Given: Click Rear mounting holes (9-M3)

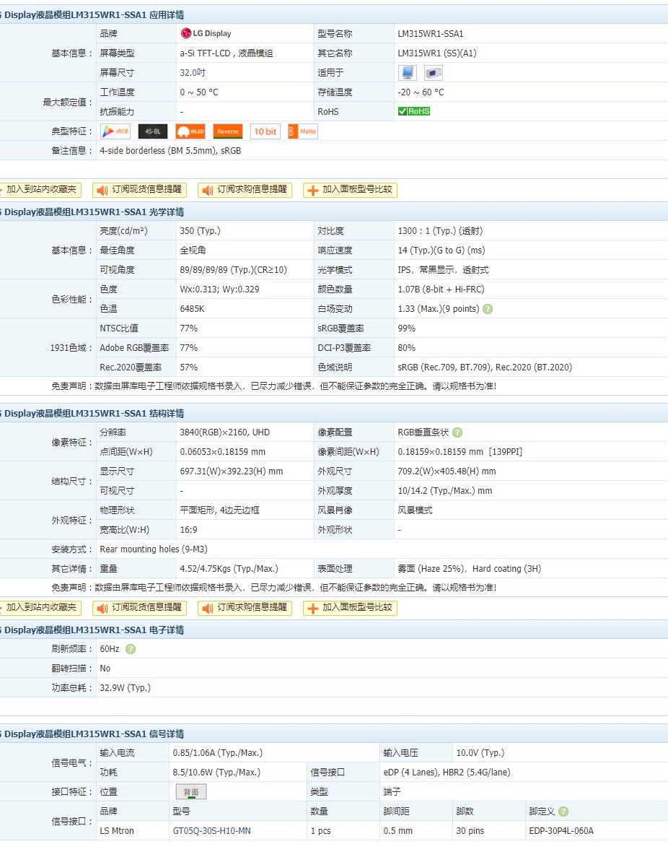Looking at the screenshot, I should tap(153, 549).
